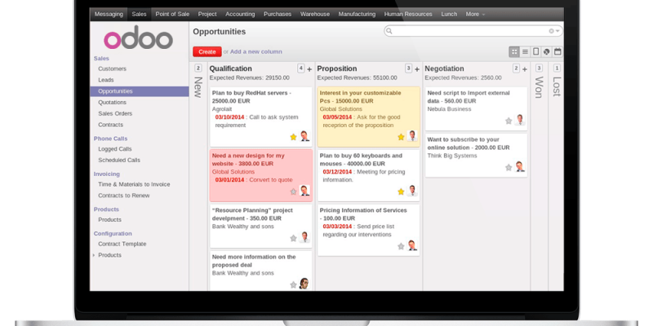This screenshot has width=653, height=326.
Task: Open Scheduled Calls in the sidebar
Action: 119,160
